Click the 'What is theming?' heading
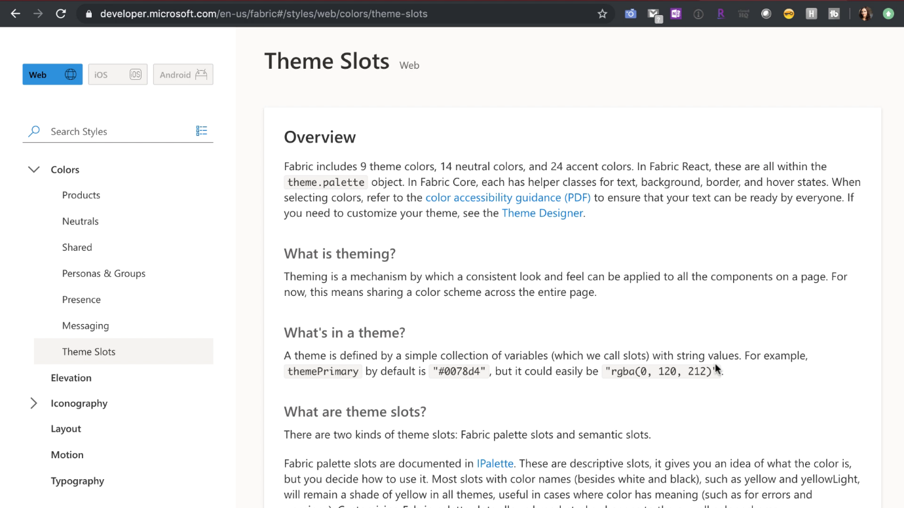This screenshot has width=904, height=508. [340, 254]
